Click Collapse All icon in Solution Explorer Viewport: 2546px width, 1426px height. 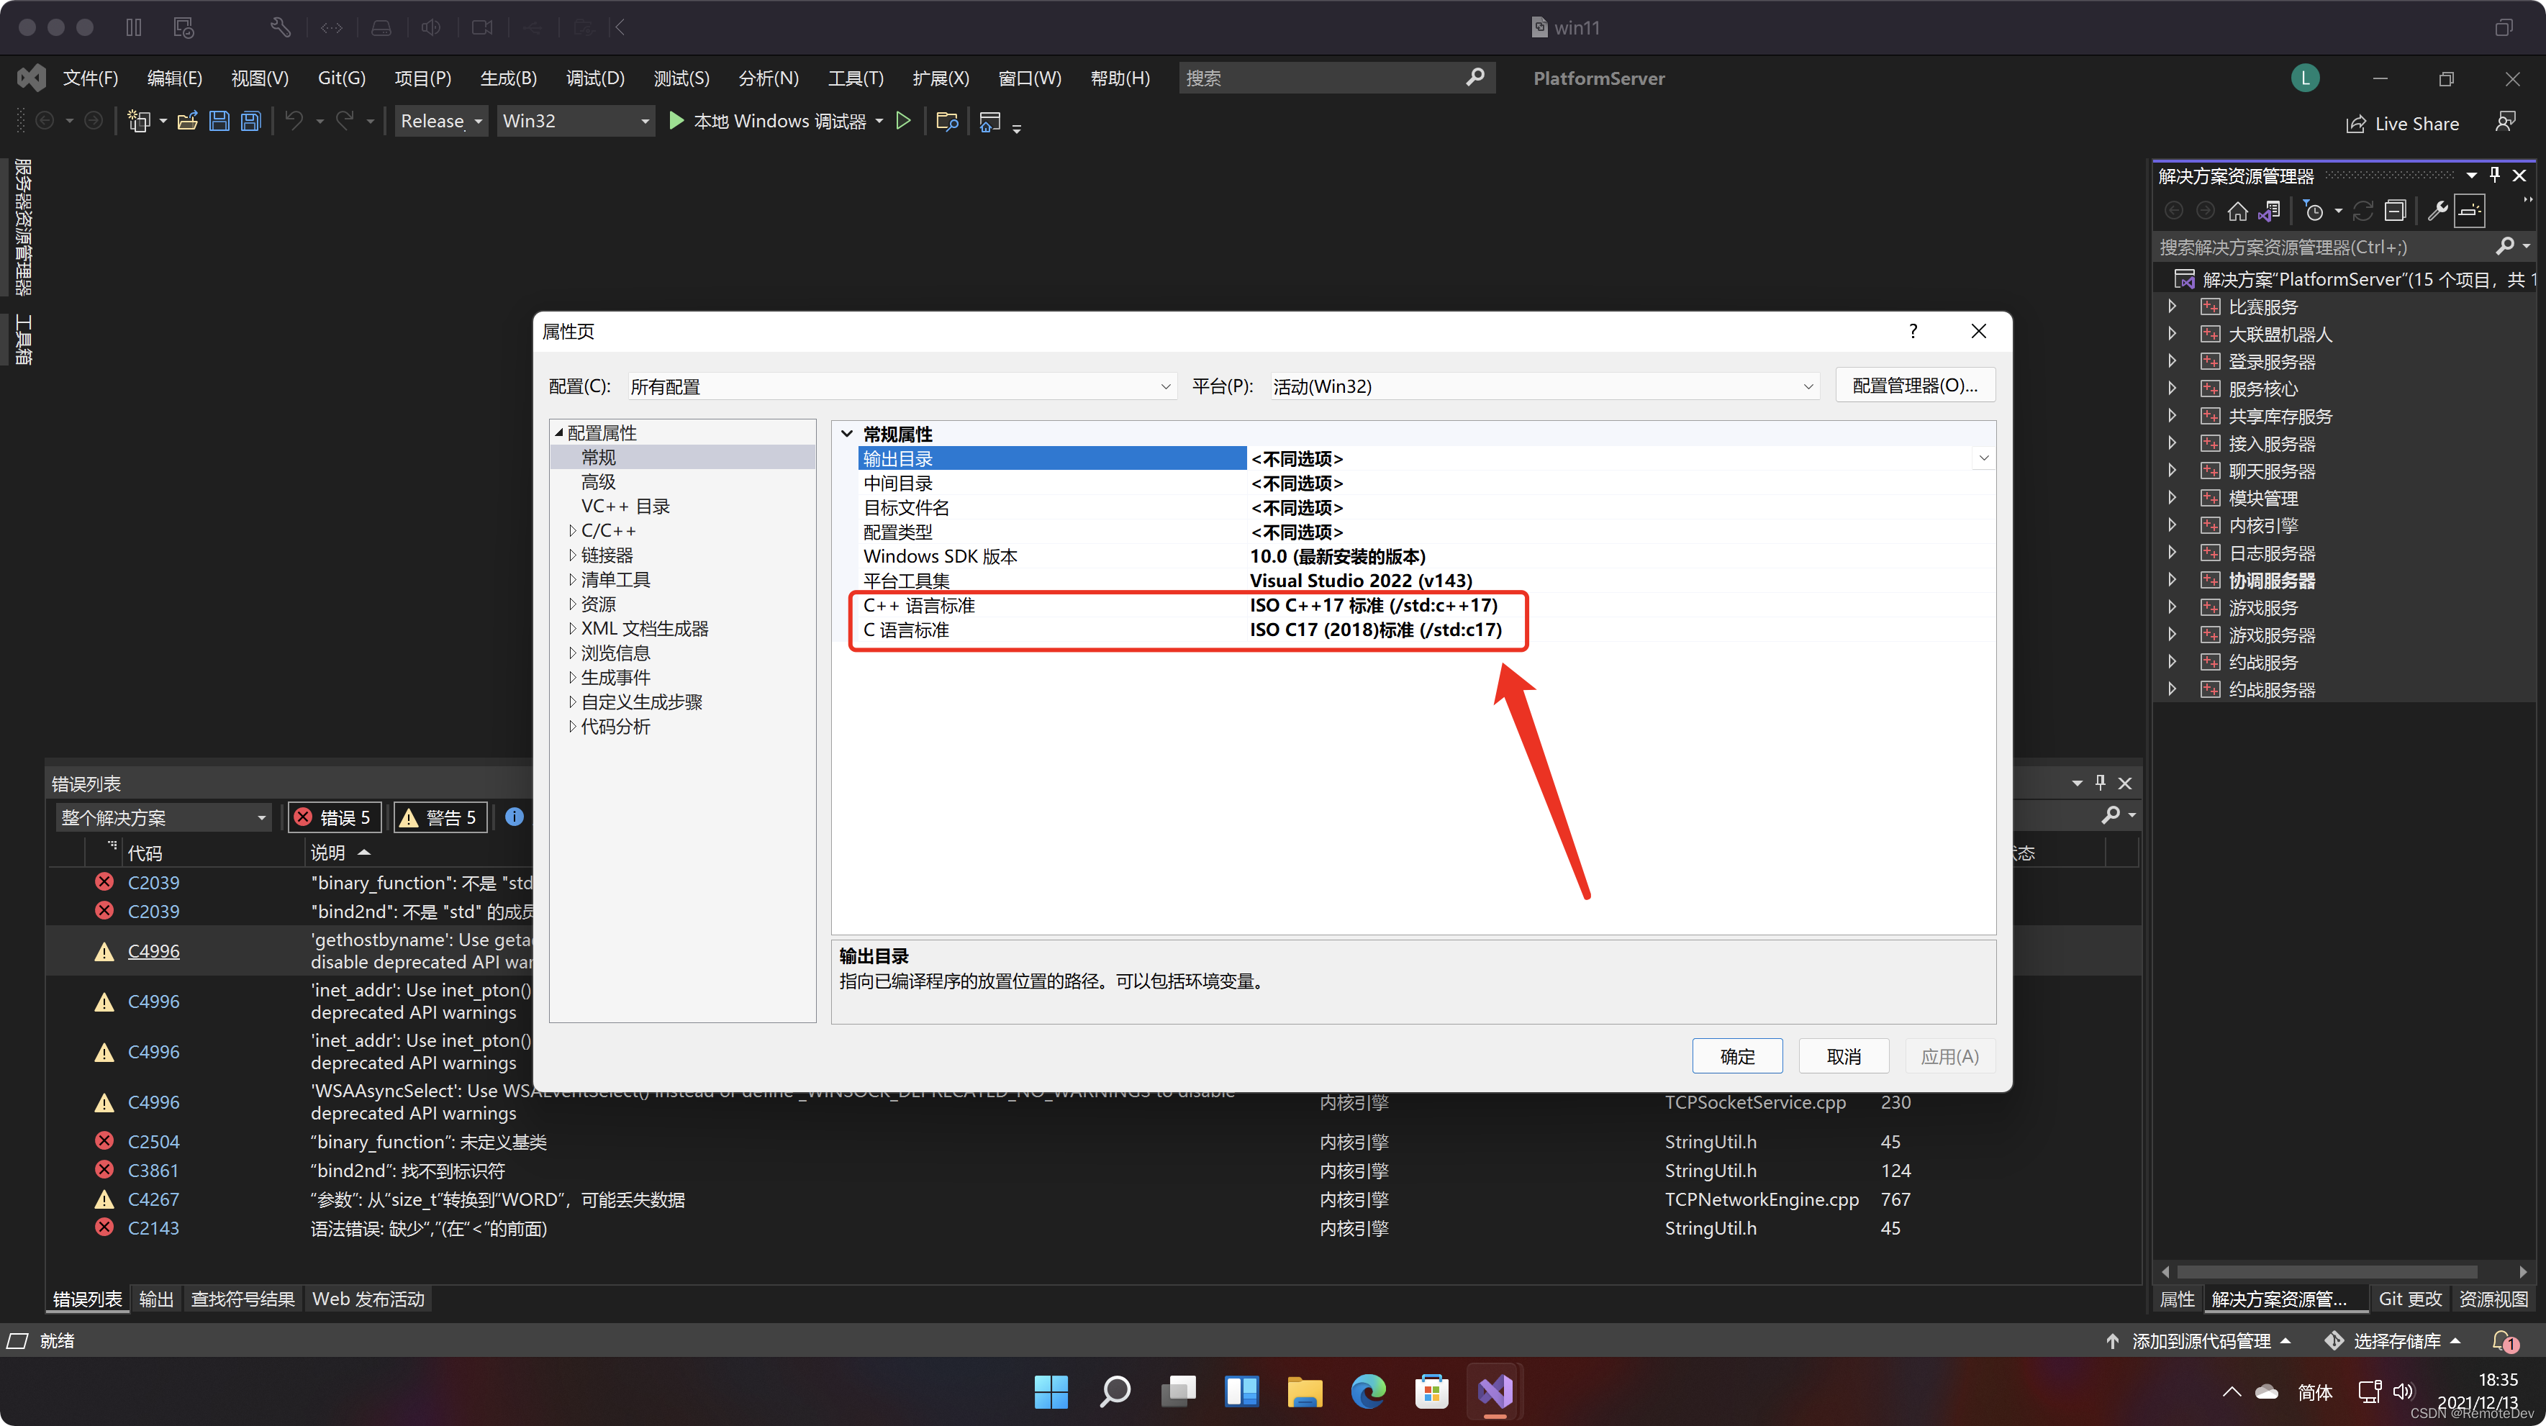(2395, 211)
